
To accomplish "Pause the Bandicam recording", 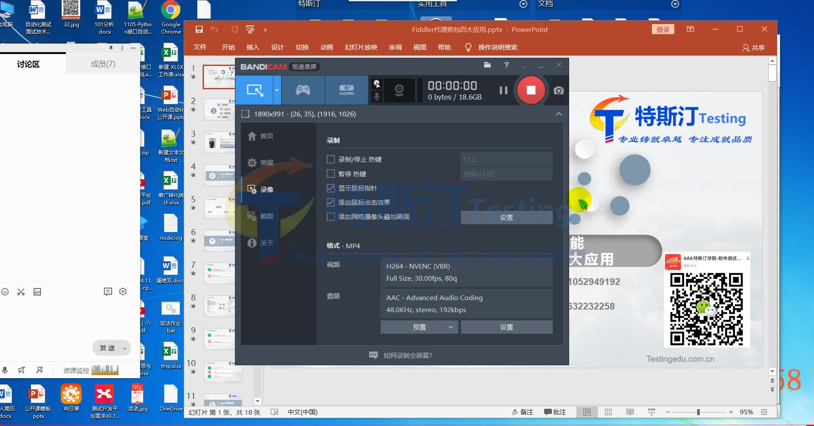I will (x=503, y=90).
